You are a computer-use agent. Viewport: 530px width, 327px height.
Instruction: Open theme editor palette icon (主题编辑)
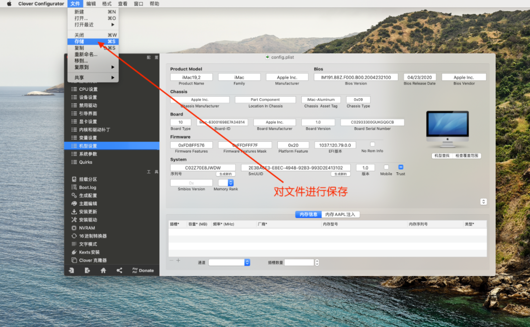[74, 204]
